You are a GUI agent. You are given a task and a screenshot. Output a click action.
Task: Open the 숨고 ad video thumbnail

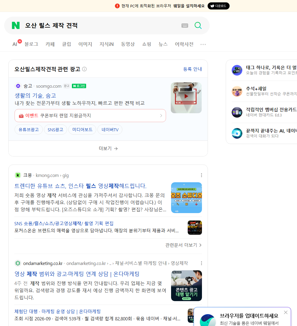point(186,98)
